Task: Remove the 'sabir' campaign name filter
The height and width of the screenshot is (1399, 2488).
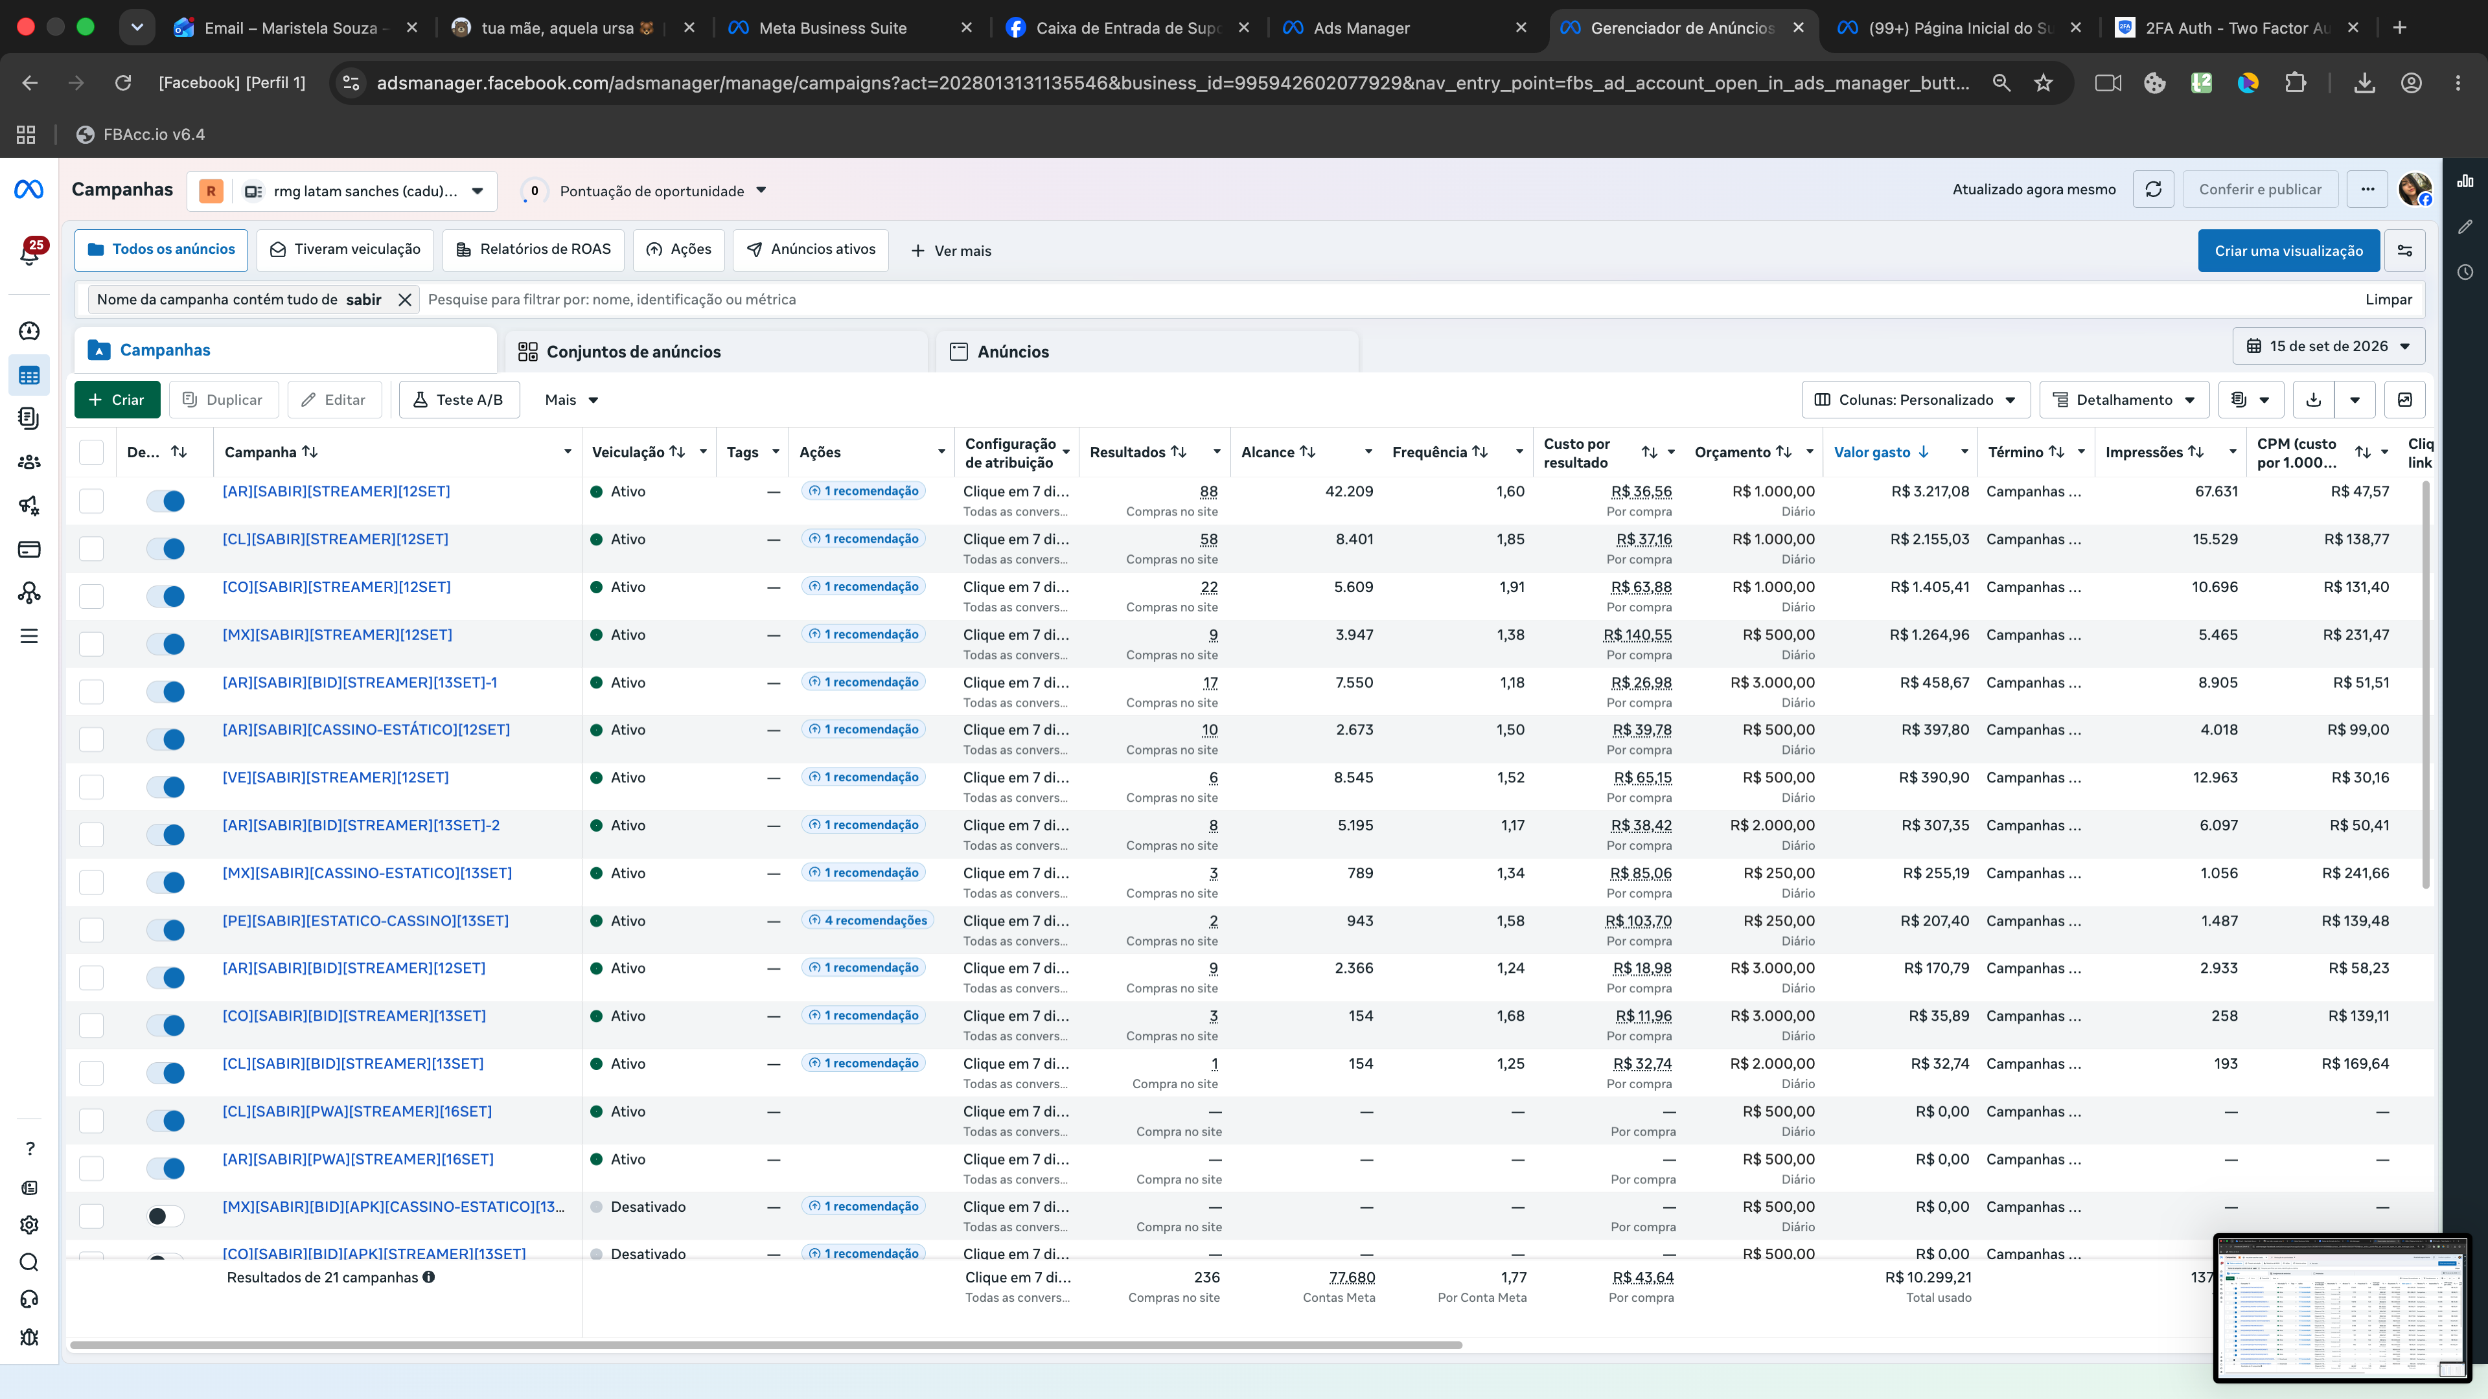Action: [x=405, y=301]
